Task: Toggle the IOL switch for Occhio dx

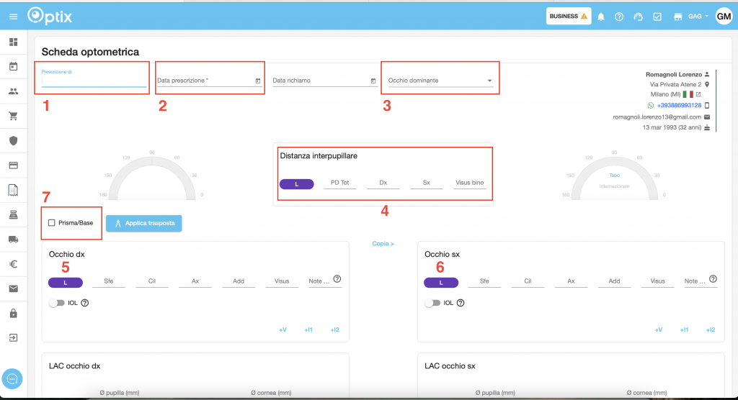Action: (x=56, y=303)
